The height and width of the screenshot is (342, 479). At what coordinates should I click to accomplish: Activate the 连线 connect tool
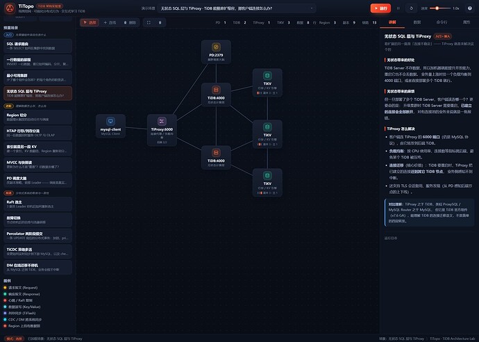coord(110,22)
